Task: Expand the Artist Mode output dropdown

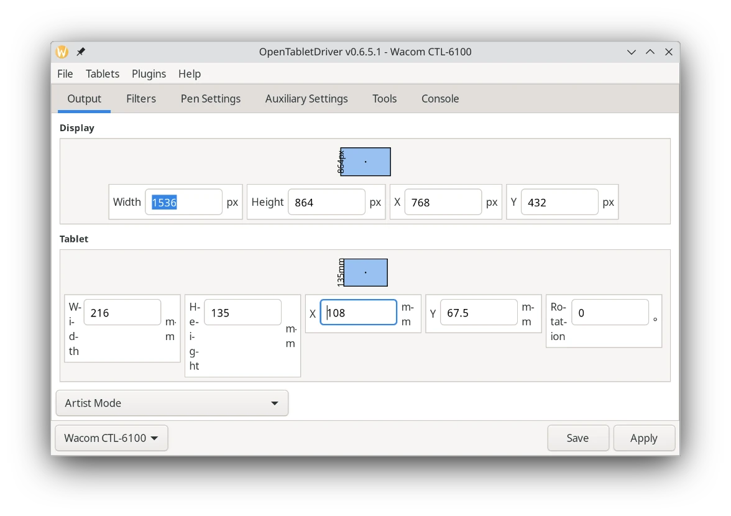Action: [172, 403]
